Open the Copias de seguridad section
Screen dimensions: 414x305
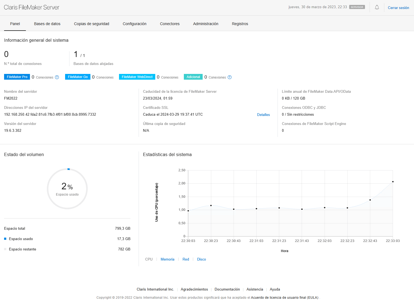point(92,24)
